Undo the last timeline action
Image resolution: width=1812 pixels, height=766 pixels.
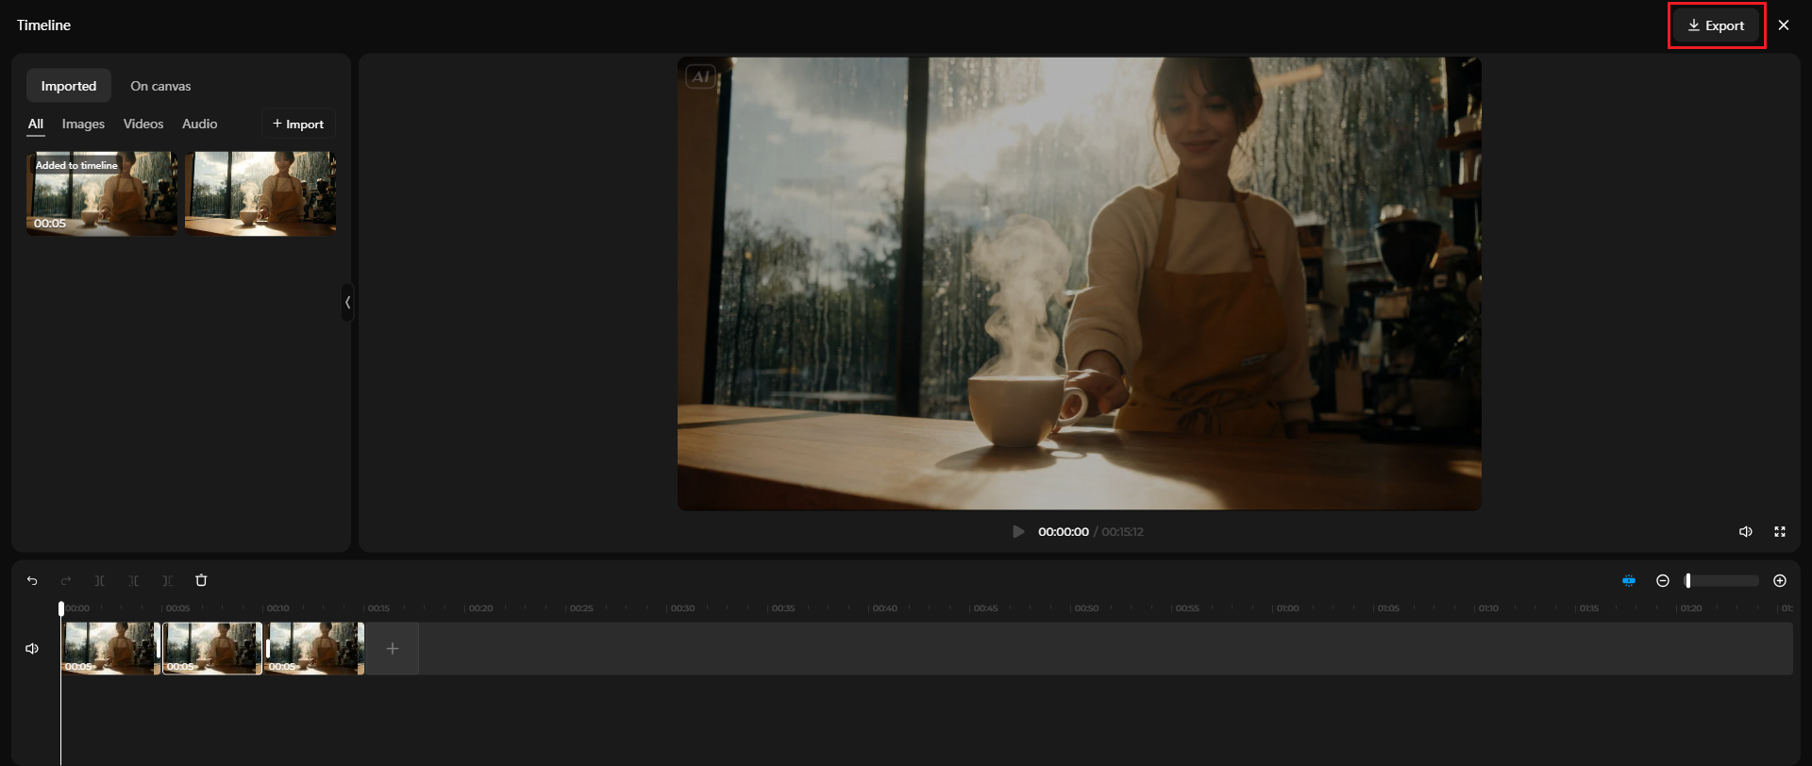click(x=32, y=581)
